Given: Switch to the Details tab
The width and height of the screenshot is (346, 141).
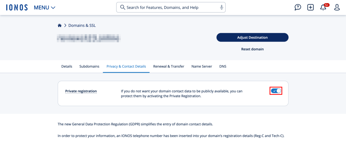Looking at the screenshot, I should coord(67,66).
